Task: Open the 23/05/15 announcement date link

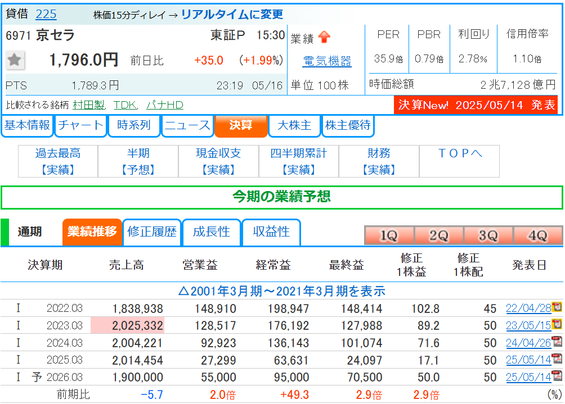Action: (528, 325)
